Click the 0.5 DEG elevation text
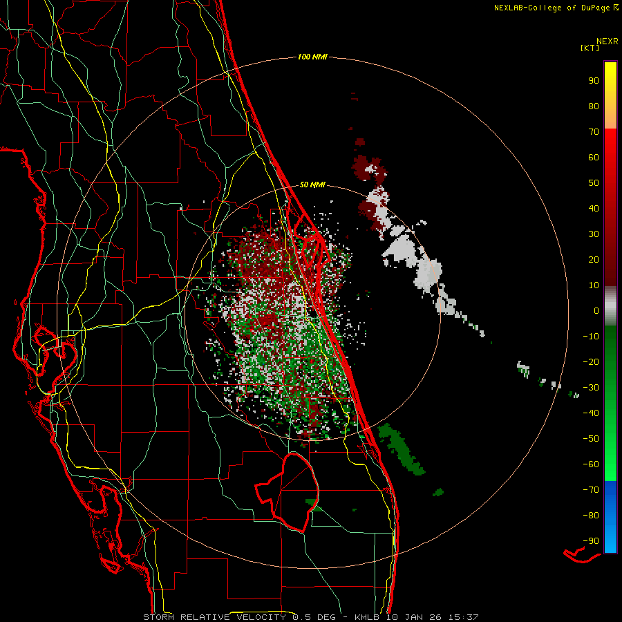Image resolution: width=622 pixels, height=622 pixels. [x=314, y=617]
